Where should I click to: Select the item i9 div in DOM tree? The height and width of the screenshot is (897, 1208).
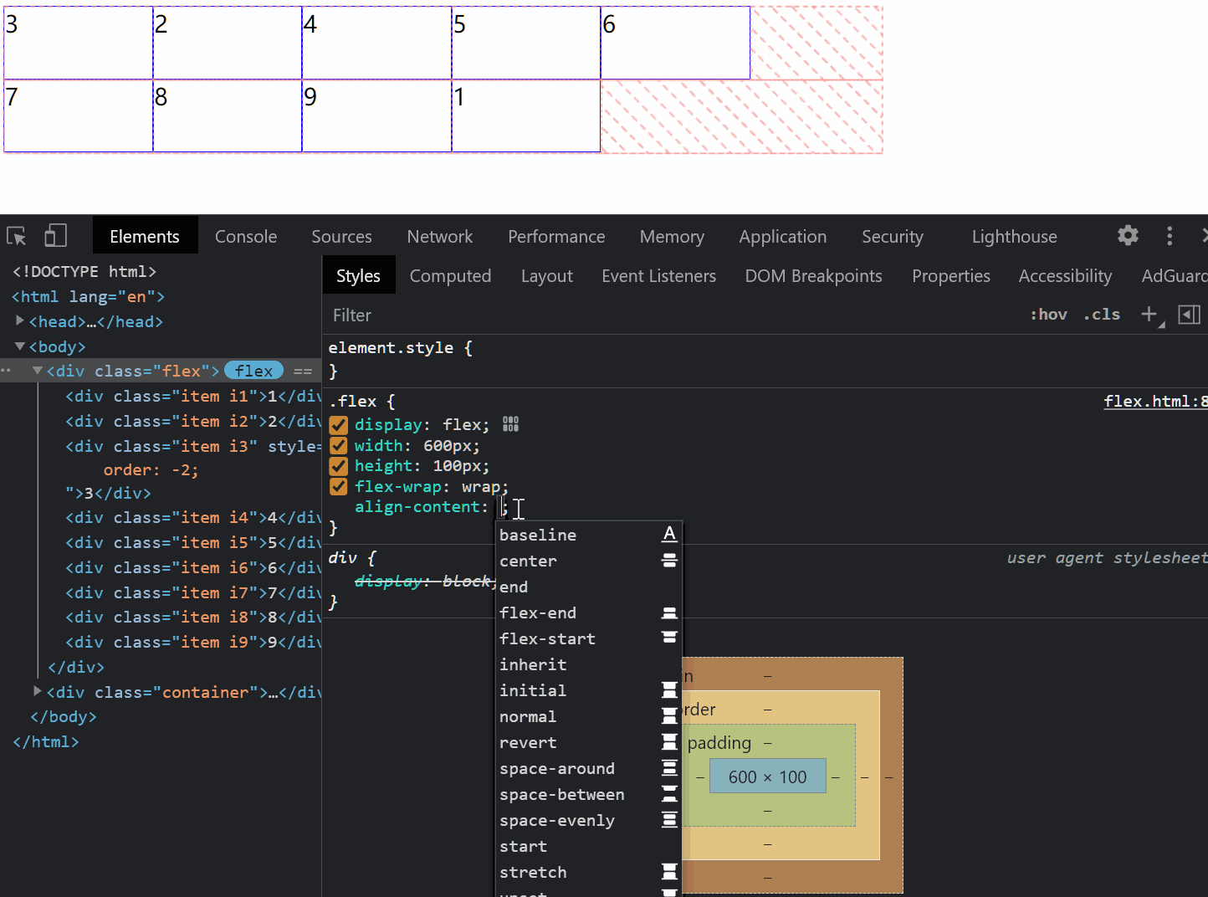point(193,642)
